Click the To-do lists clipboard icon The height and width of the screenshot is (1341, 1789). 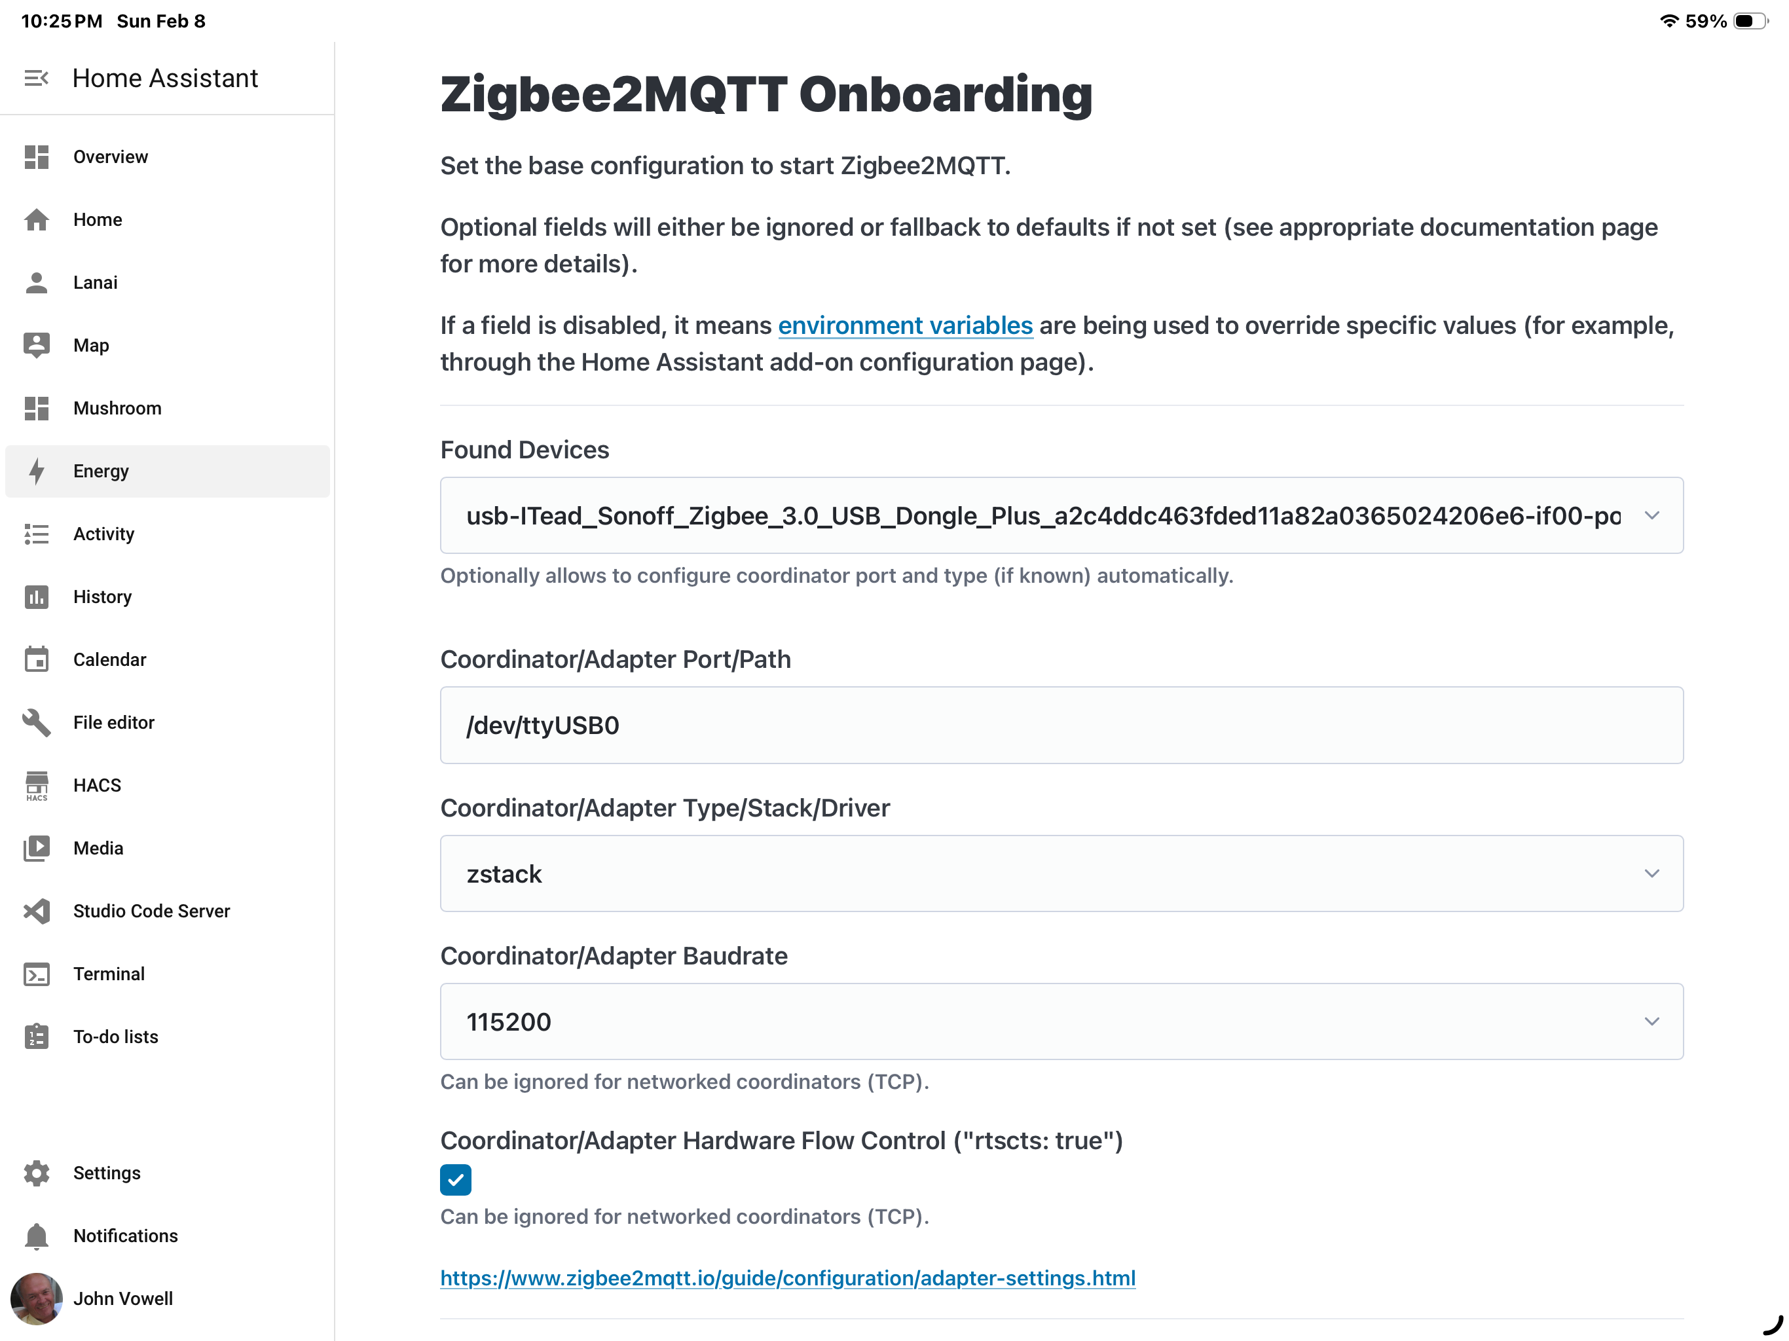tap(37, 1037)
